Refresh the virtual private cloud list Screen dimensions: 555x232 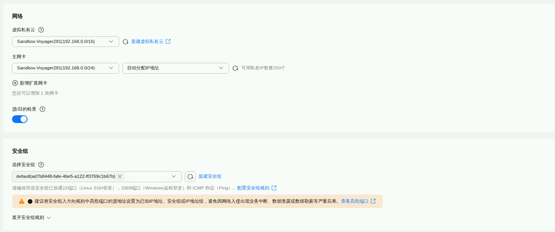pos(125,42)
